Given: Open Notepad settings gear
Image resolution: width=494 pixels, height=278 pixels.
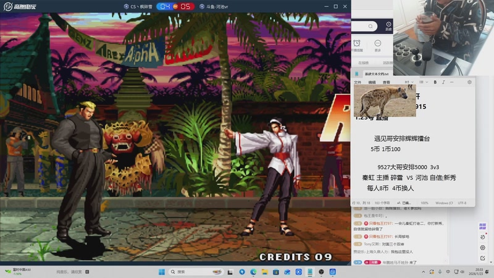Looking at the screenshot, I should click(469, 82).
